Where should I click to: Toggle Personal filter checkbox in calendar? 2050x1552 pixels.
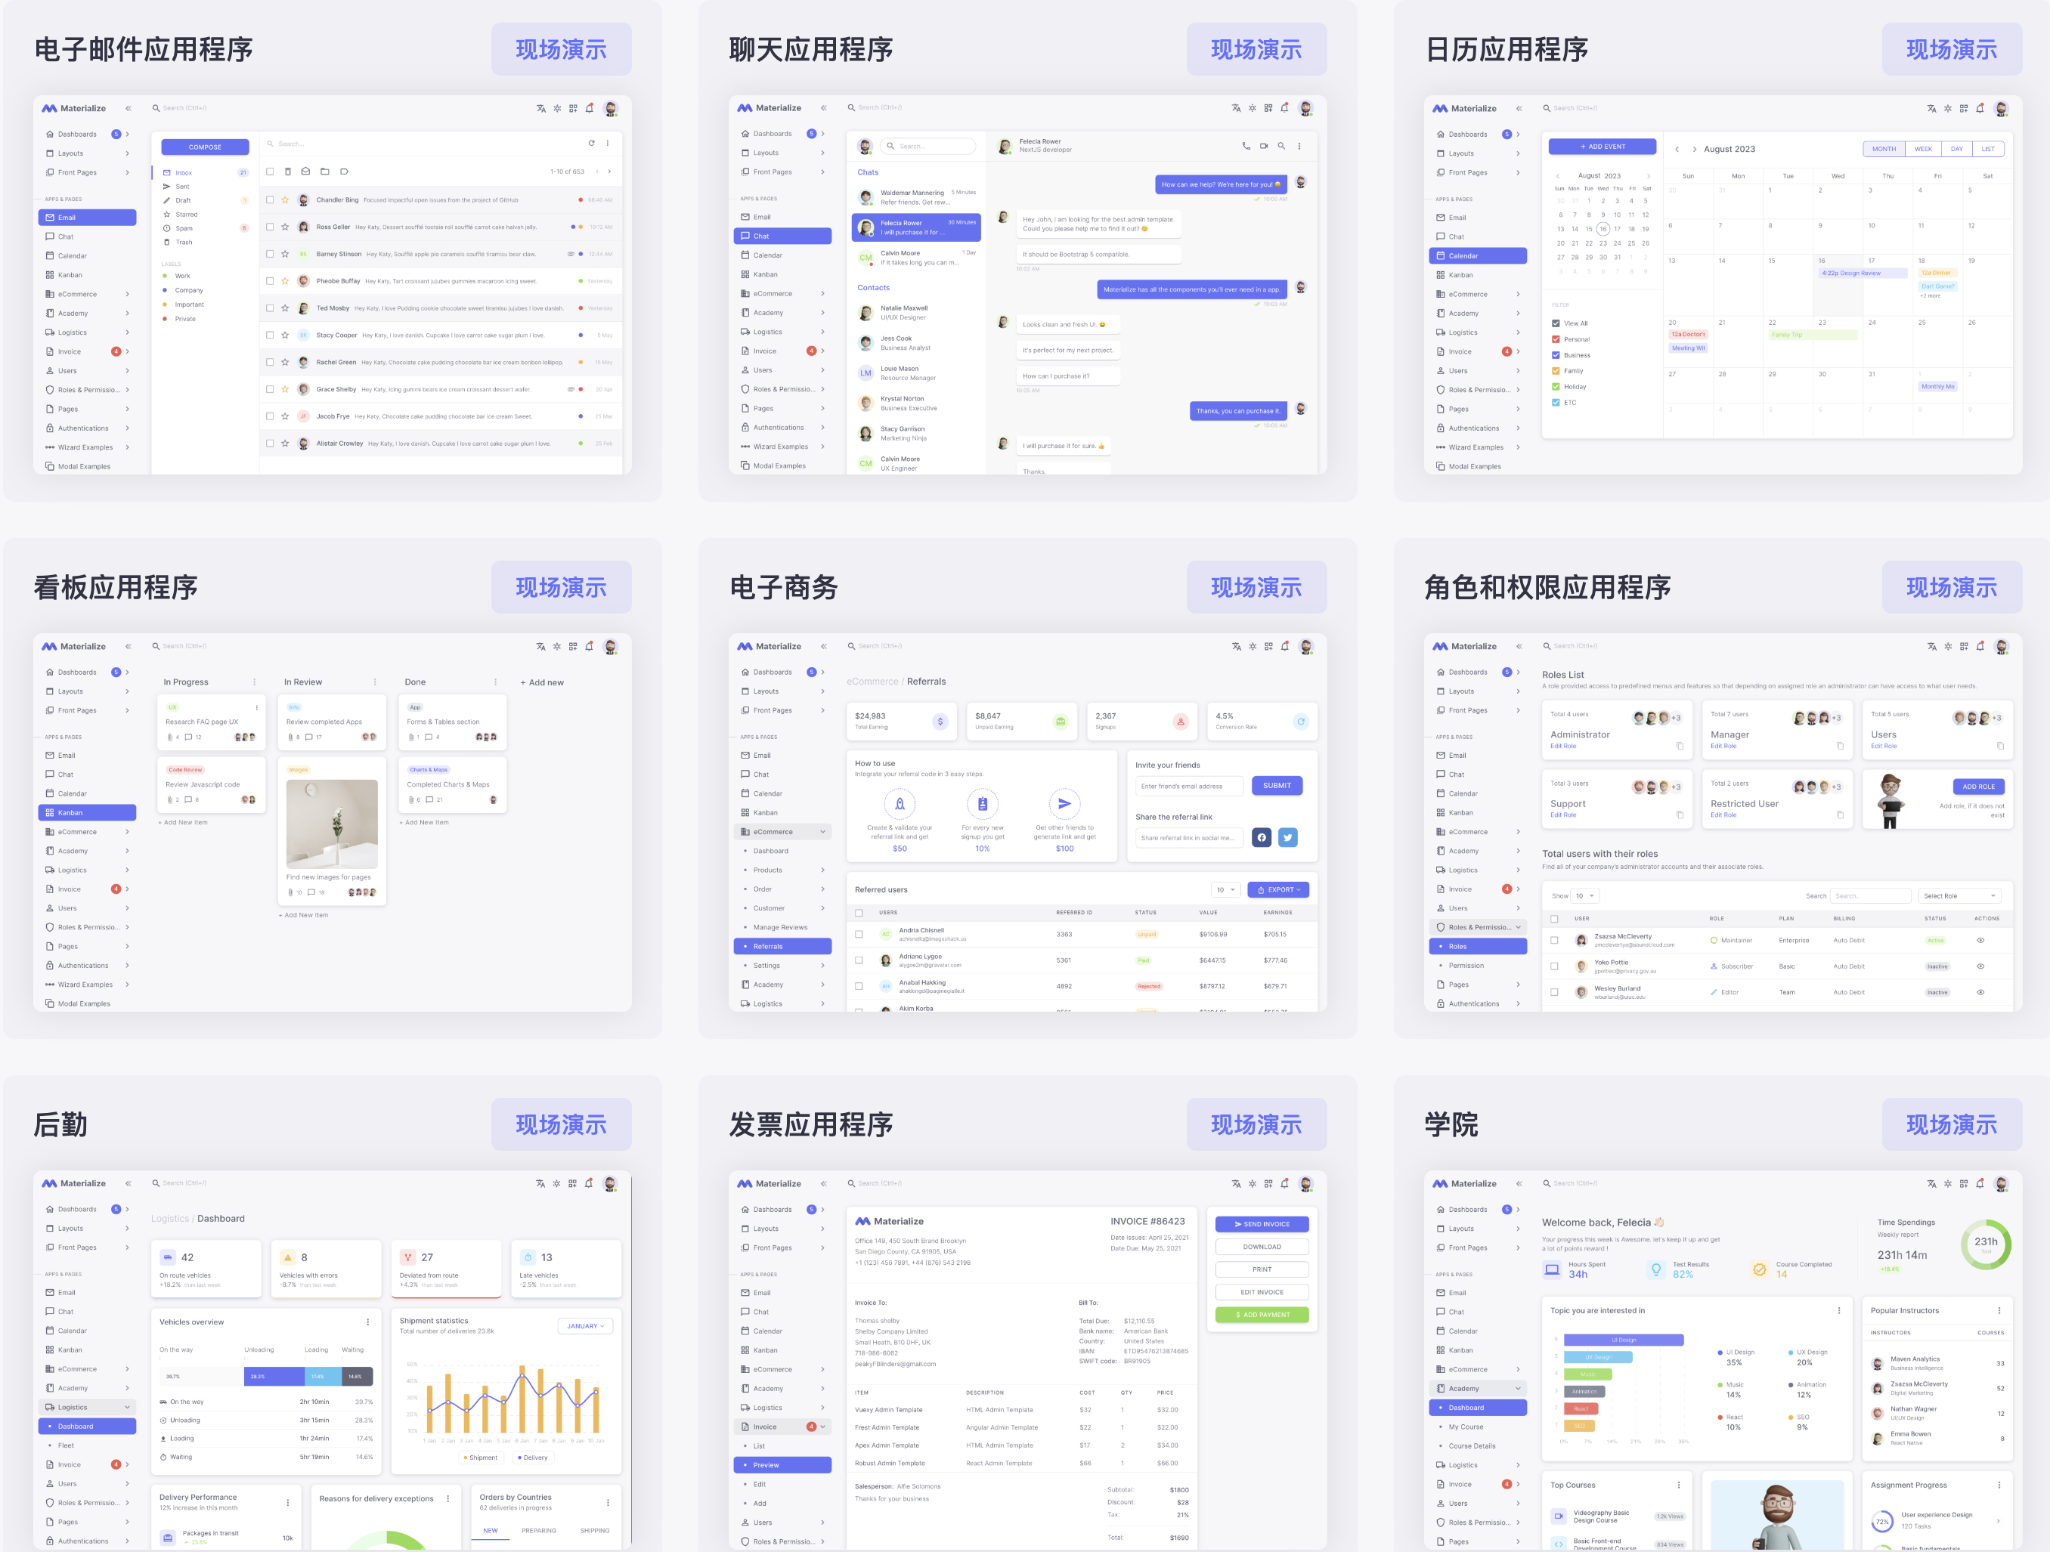tap(1555, 339)
